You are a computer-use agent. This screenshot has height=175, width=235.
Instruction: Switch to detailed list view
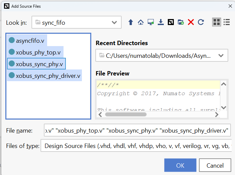(227, 22)
